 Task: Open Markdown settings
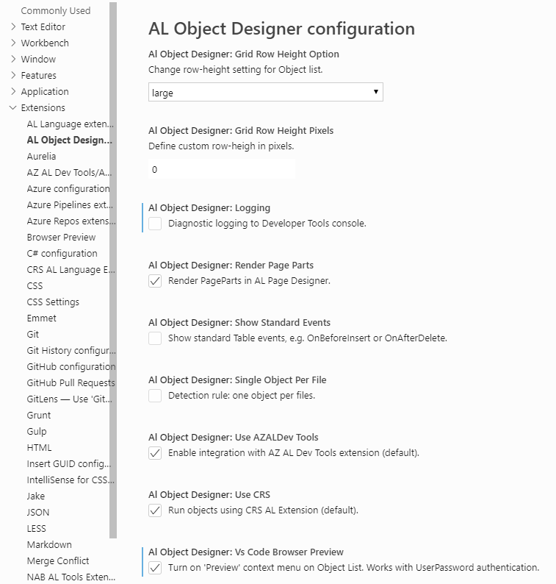point(49,544)
